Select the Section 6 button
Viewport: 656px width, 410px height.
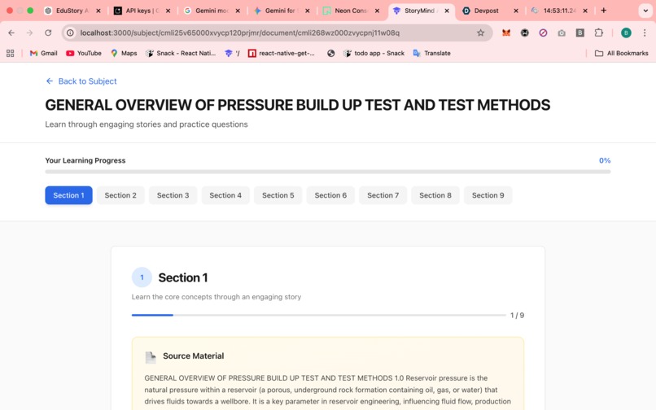(x=330, y=195)
